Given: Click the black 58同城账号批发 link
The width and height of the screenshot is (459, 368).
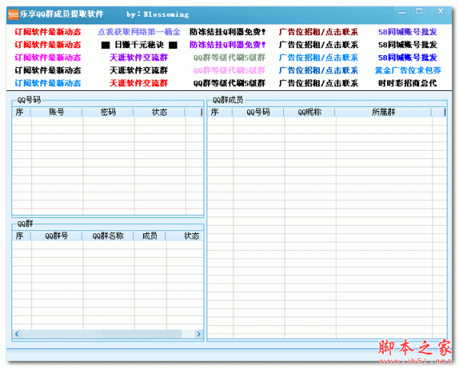Looking at the screenshot, I should coord(408,45).
